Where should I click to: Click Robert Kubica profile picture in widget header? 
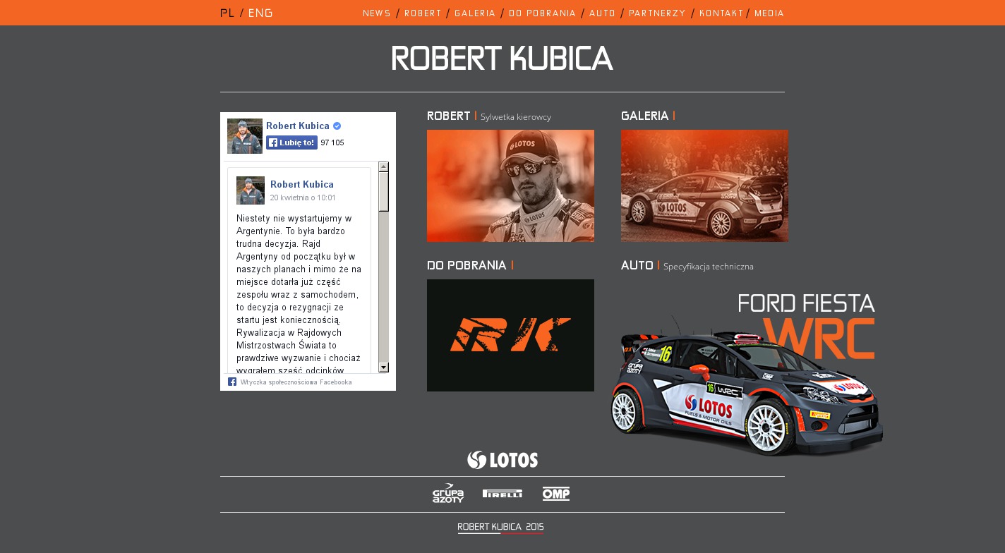click(x=245, y=136)
